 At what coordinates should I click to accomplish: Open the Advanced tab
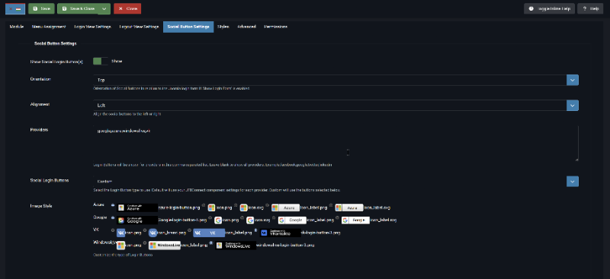coord(246,27)
